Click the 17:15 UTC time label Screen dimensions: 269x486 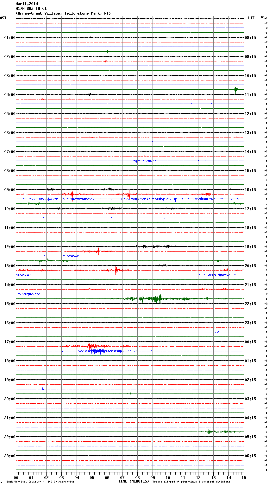[x=250, y=209]
